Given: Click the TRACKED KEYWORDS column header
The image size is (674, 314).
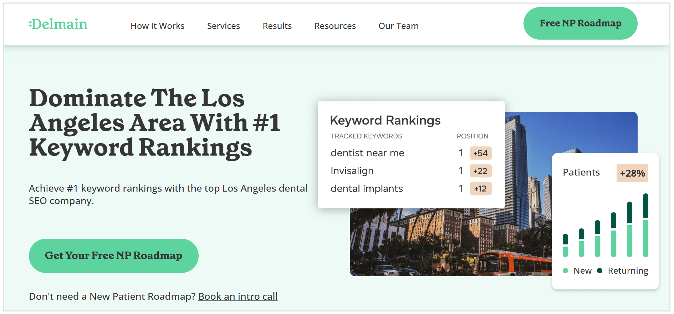Looking at the screenshot, I should pos(366,136).
